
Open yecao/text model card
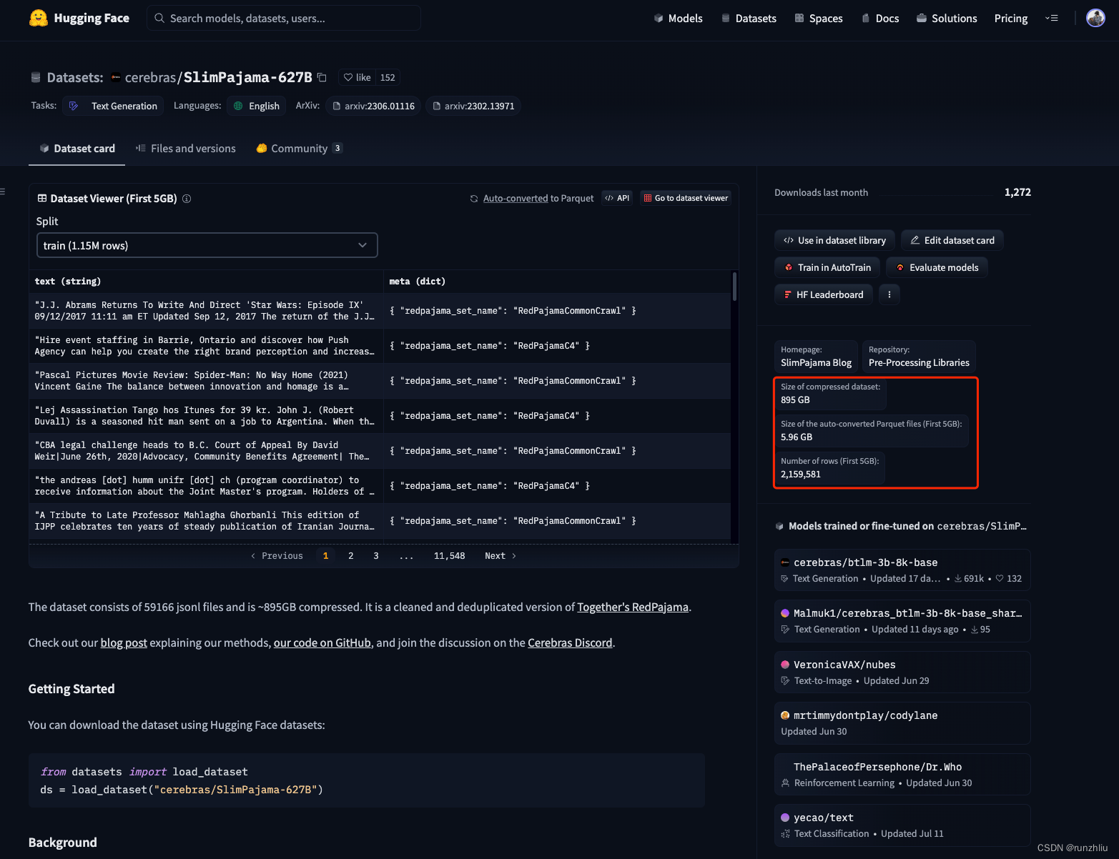tap(902, 825)
